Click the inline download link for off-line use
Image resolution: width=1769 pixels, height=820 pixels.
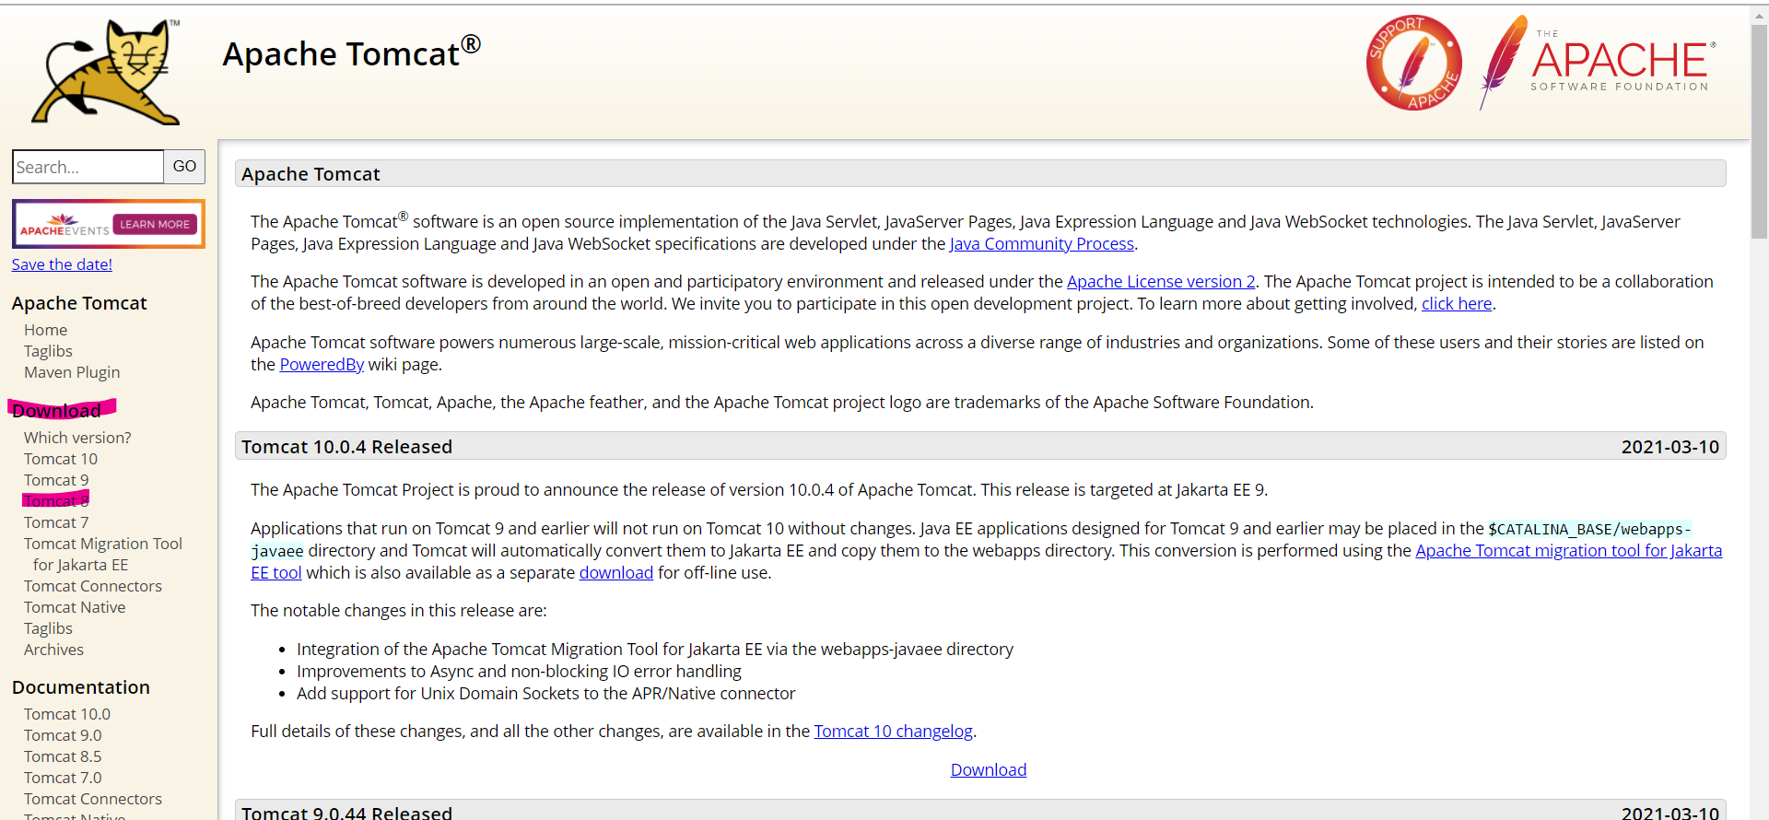(x=616, y=573)
